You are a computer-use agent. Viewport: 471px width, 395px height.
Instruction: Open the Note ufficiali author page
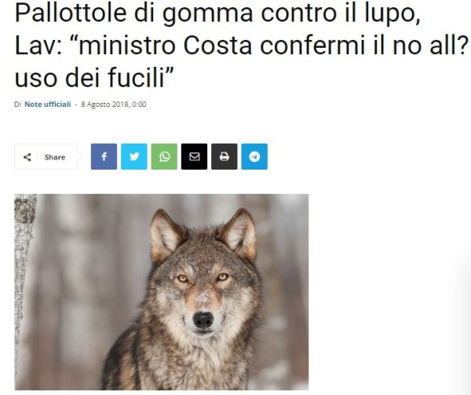point(47,104)
